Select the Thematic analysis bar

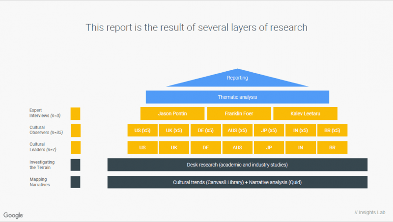coord(237,97)
